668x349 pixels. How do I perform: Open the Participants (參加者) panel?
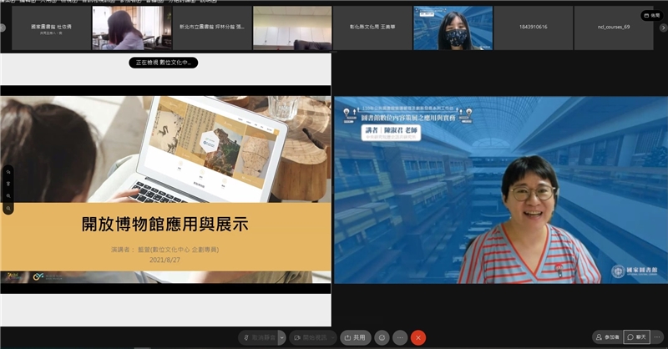[x=608, y=337]
